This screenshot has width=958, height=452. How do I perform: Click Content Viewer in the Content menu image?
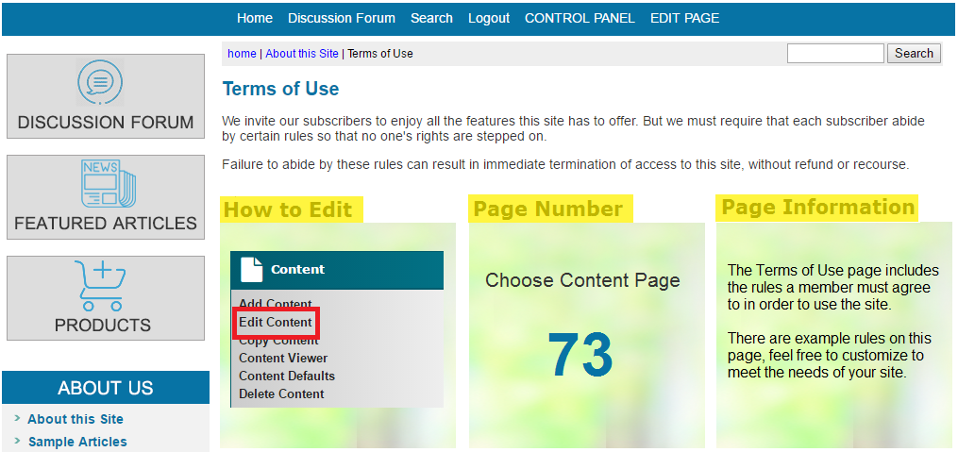pyautogui.click(x=283, y=358)
